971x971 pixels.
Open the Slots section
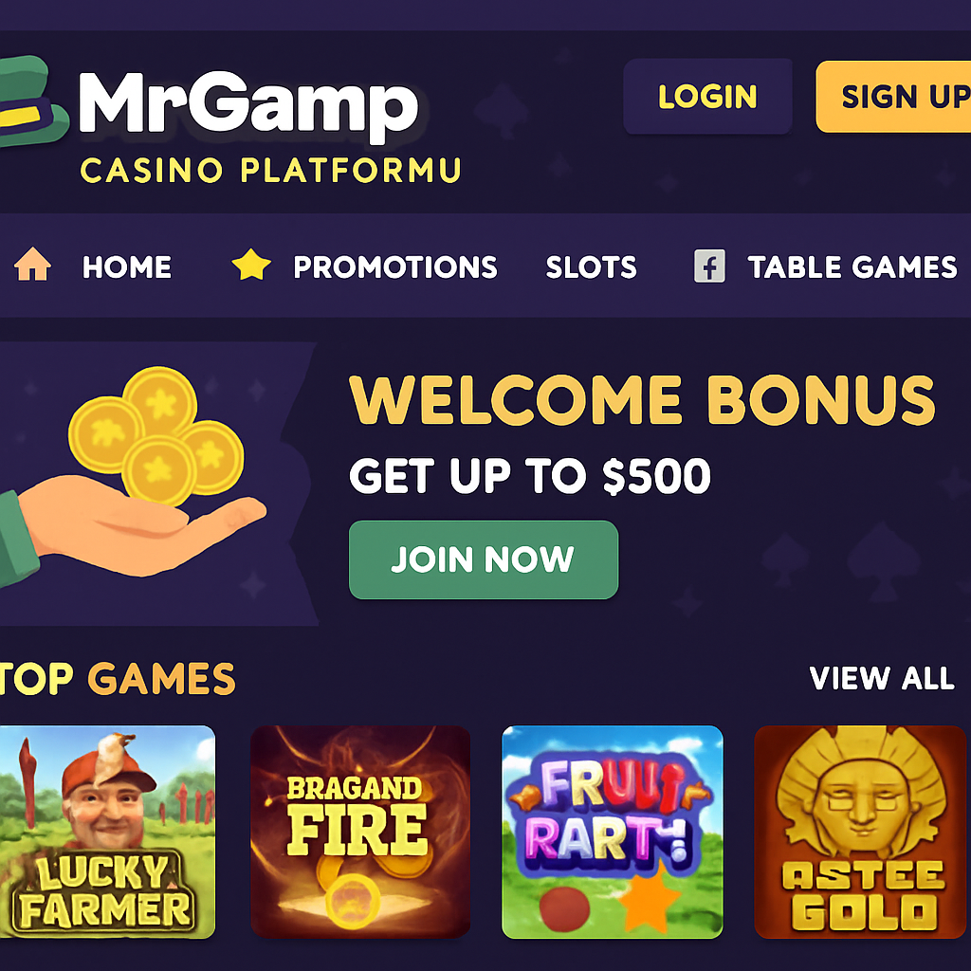[x=591, y=266]
